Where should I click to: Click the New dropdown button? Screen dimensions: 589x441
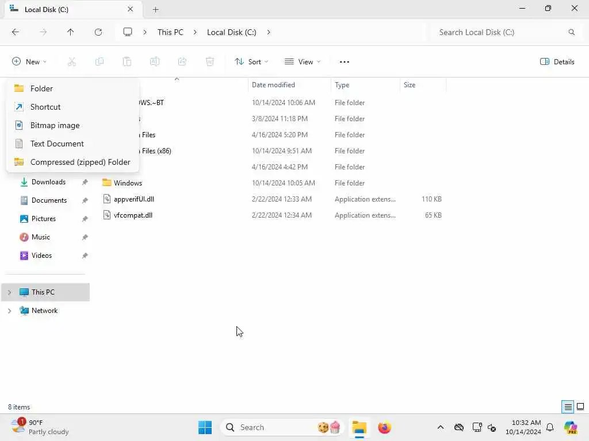click(29, 62)
